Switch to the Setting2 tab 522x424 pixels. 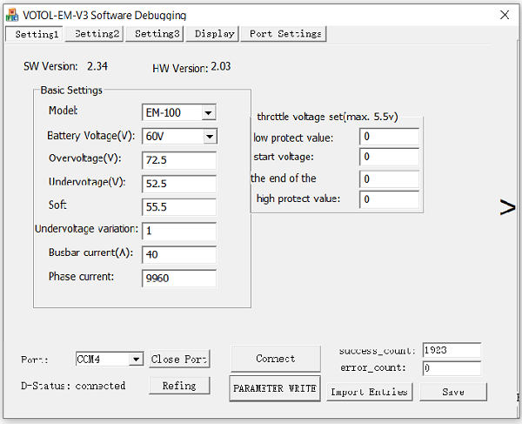(97, 34)
